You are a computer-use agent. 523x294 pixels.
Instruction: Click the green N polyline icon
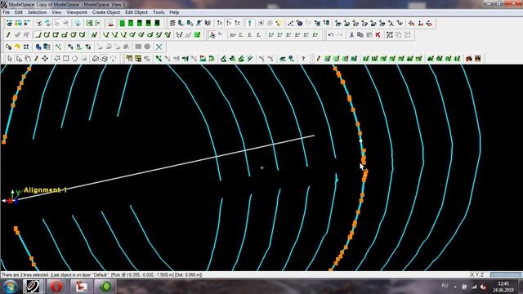94,35
